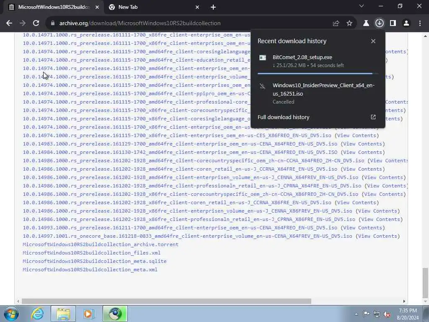Screen dimensions: 429x322
Task: Switch to MicrosoftWindows10RS2buildcollection tab
Action: (x=54, y=7)
